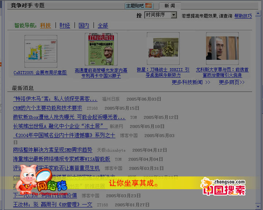263x210 pixels.
Task: Open the 微星 graphics card thumbnail
Action: (163, 48)
